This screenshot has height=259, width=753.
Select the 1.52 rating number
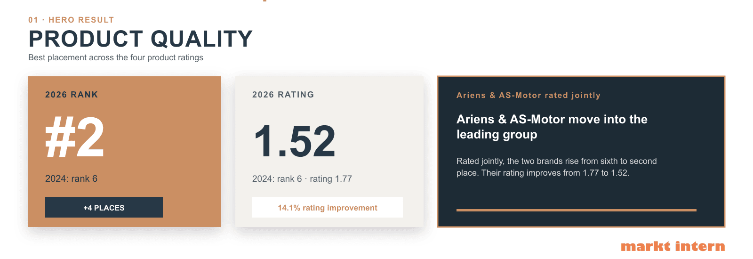(x=294, y=141)
